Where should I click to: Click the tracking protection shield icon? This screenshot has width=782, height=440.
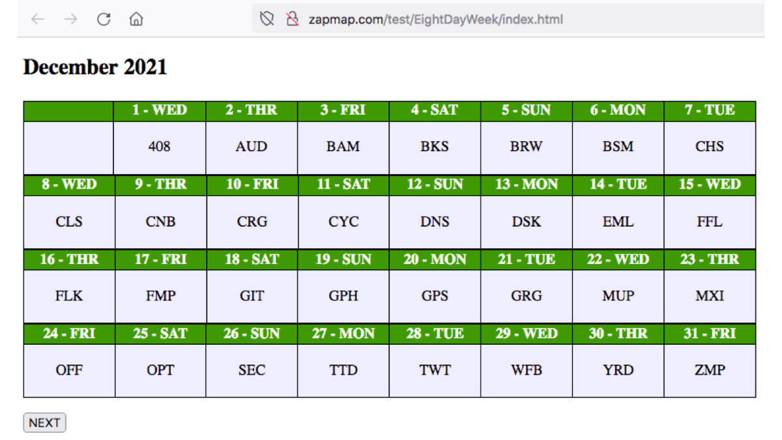(x=267, y=20)
